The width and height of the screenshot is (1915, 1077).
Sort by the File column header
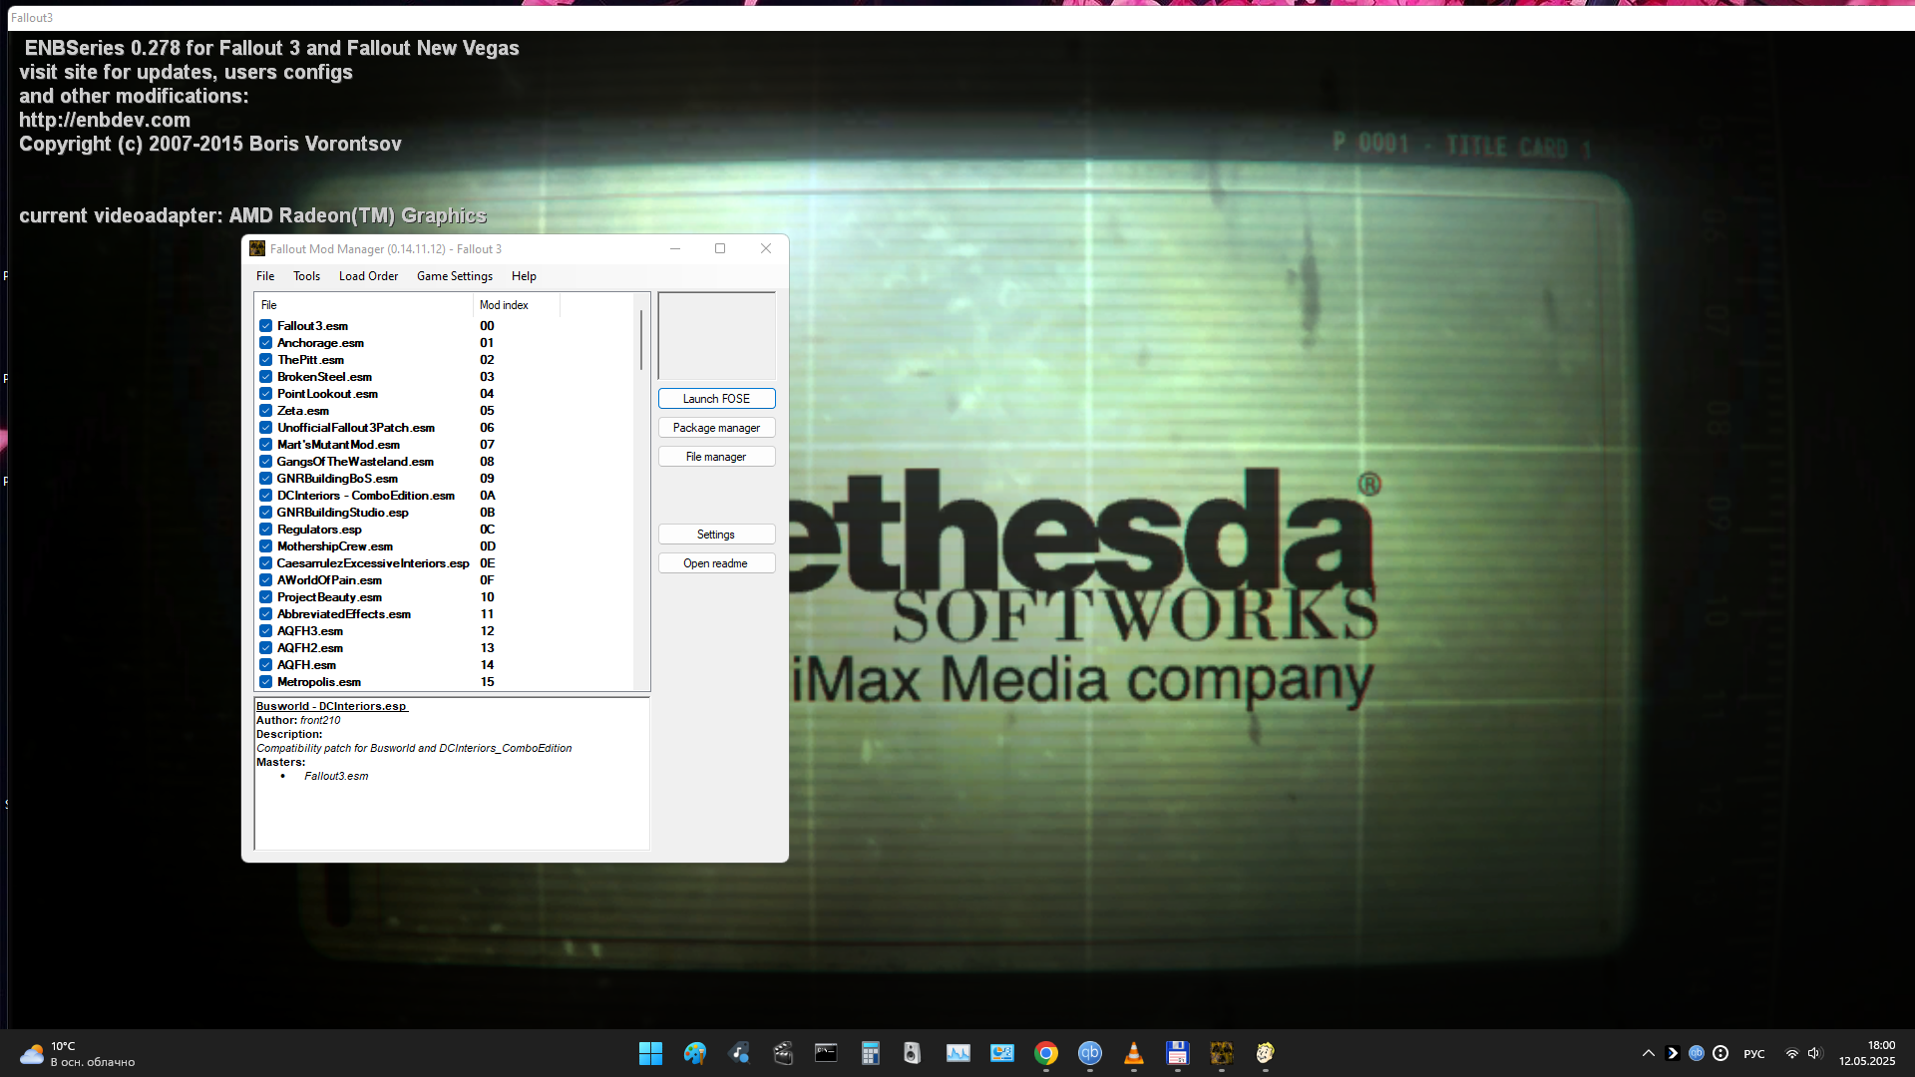pos(364,305)
